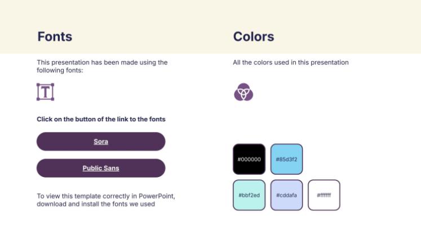Screen dimensions: 421x236
Task: Open the Public Sans font link
Action: point(101,168)
